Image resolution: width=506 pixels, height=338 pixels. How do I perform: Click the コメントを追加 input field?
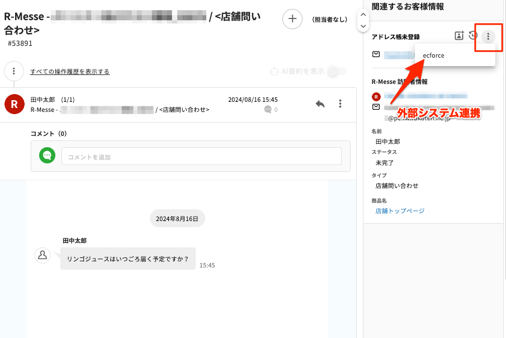[201, 157]
